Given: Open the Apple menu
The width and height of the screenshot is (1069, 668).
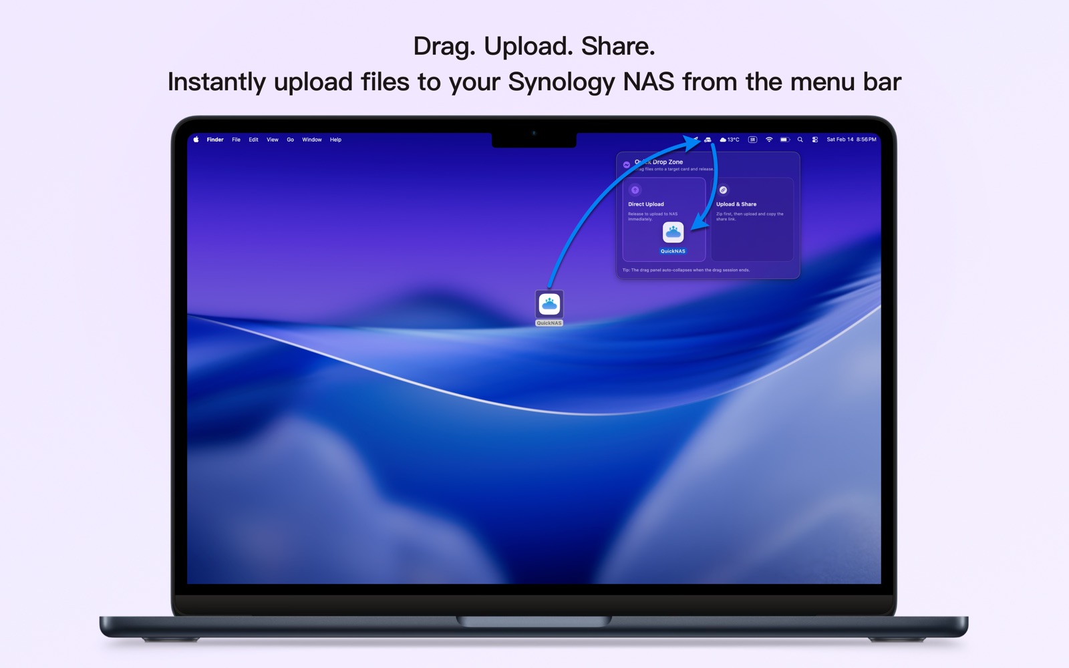Looking at the screenshot, I should click(x=196, y=140).
